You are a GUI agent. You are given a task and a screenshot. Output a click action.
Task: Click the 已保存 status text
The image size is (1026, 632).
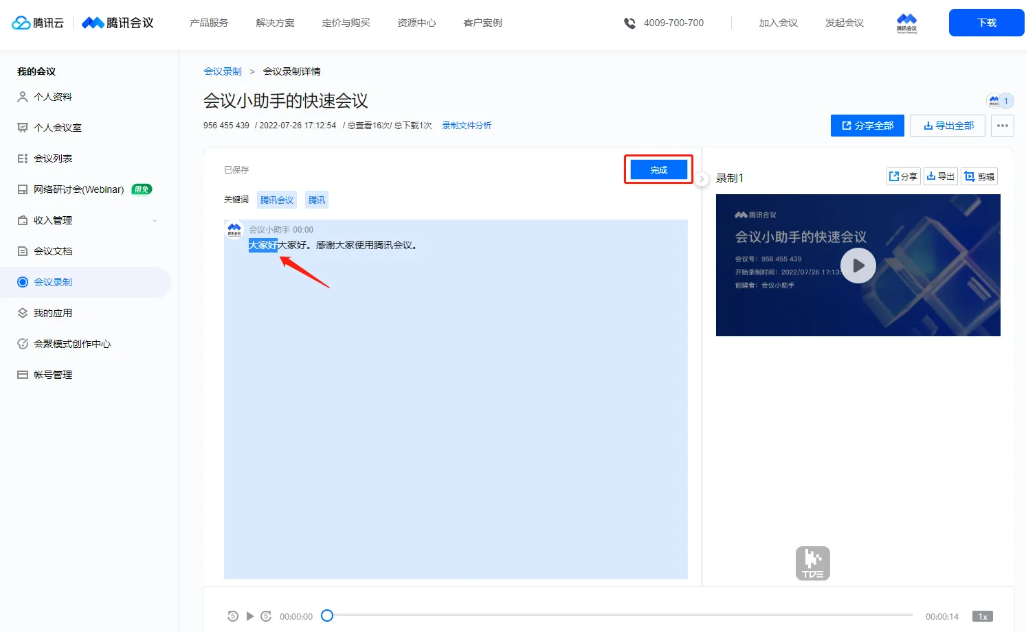point(236,169)
